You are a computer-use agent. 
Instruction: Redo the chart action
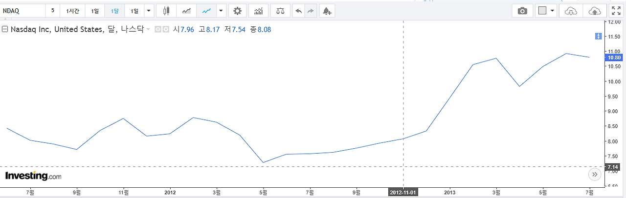click(x=311, y=11)
